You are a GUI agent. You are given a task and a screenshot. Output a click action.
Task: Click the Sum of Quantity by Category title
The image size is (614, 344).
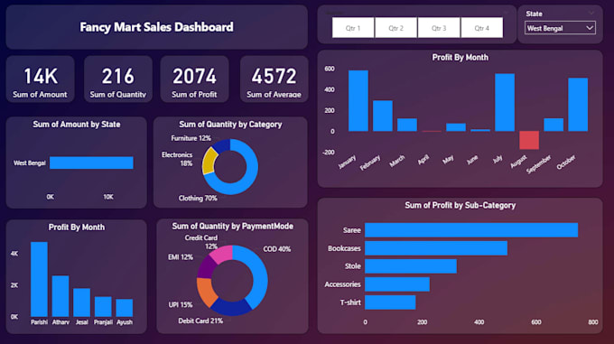pos(230,125)
